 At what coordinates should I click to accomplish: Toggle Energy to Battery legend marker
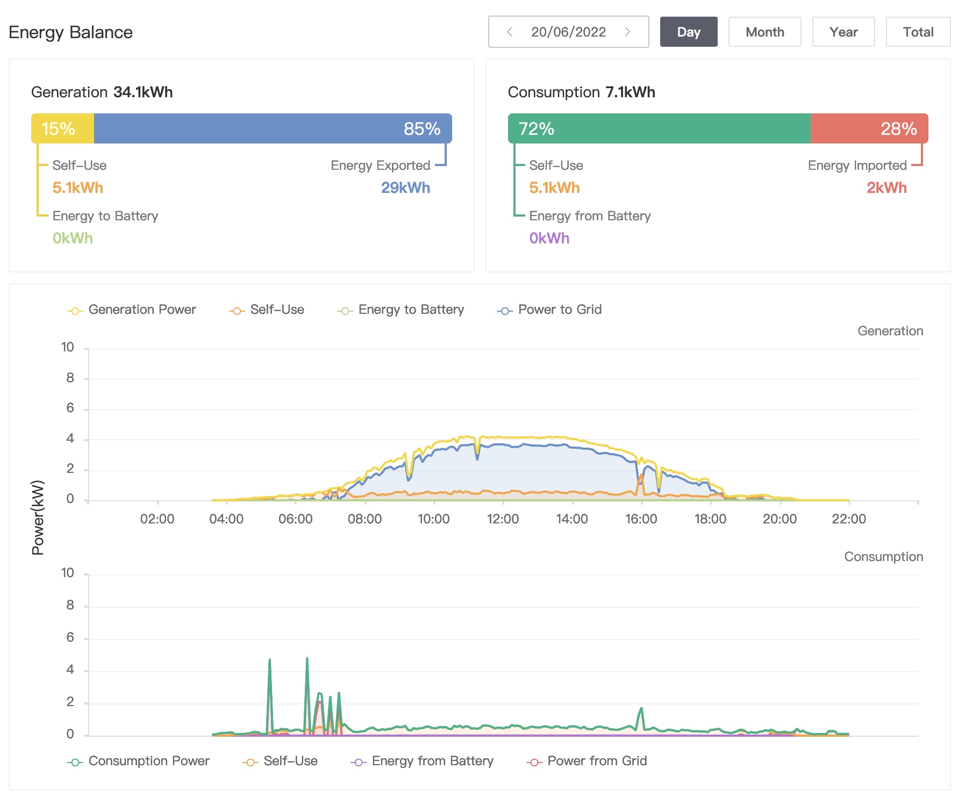point(344,311)
